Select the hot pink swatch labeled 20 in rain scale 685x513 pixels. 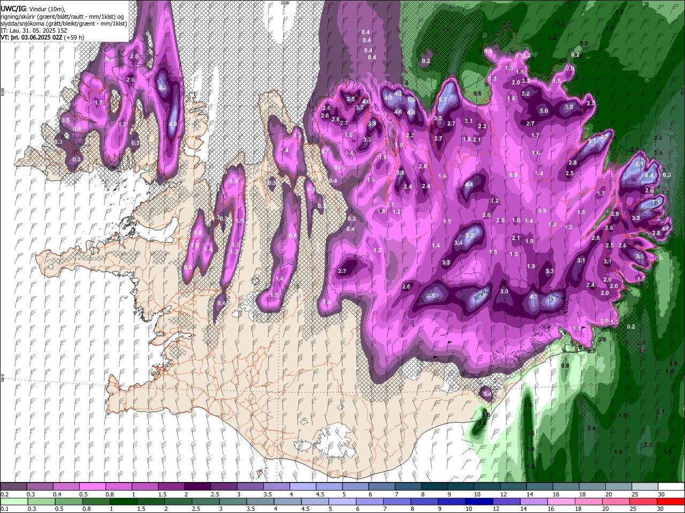pos(616,501)
